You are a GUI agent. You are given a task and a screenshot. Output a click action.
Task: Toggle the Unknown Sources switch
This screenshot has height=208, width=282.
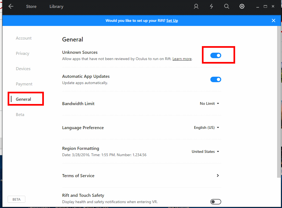(x=216, y=55)
